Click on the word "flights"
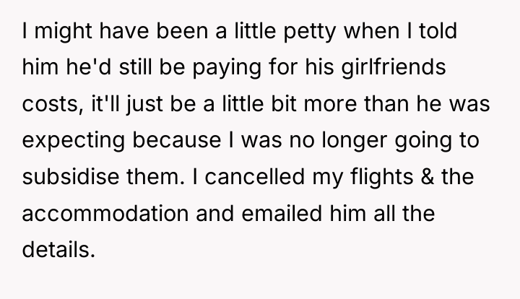Image resolution: width=520 pixels, height=299 pixels. point(382,178)
